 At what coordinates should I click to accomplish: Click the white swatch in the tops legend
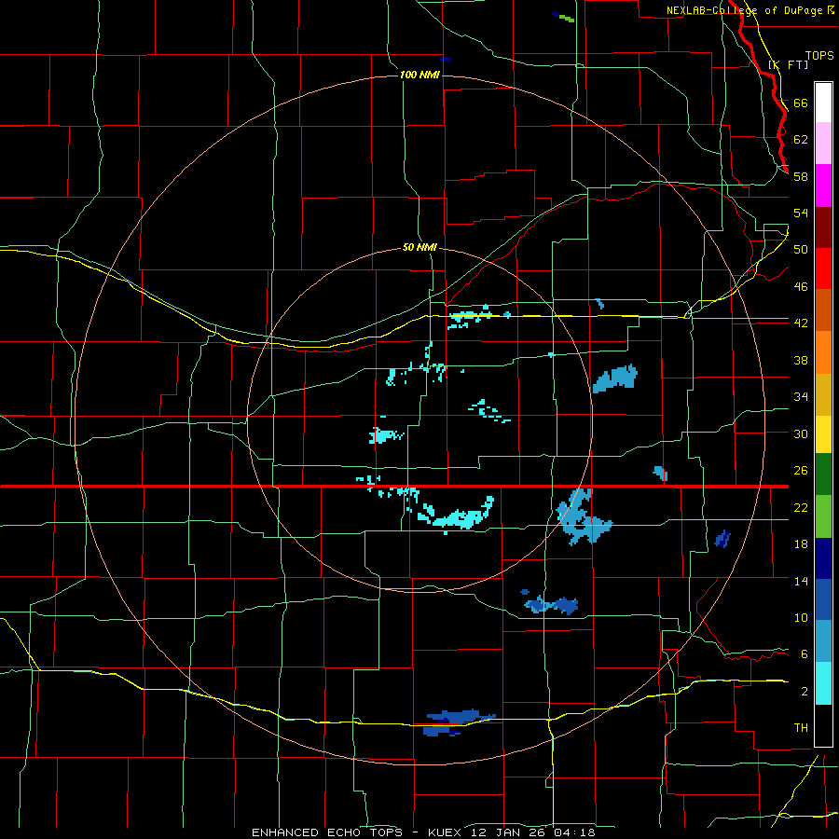823,103
